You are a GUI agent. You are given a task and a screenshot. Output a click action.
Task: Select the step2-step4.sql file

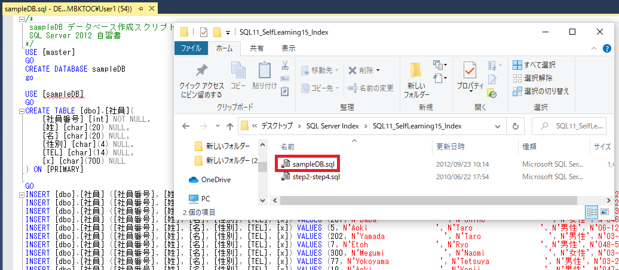click(x=310, y=177)
